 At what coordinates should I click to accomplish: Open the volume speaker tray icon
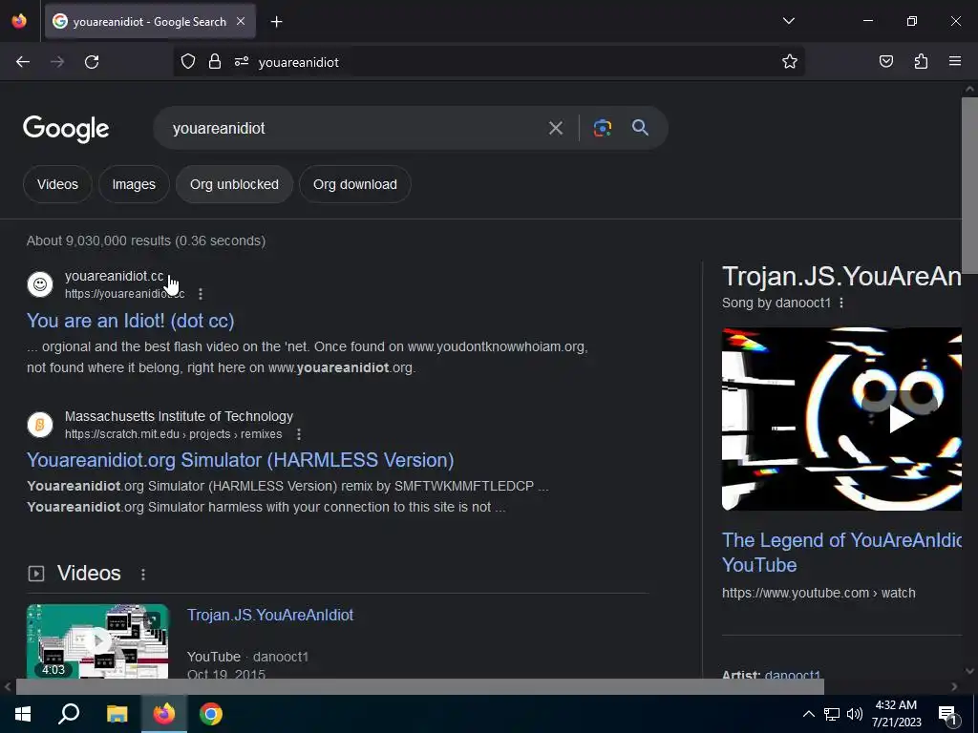tap(855, 714)
